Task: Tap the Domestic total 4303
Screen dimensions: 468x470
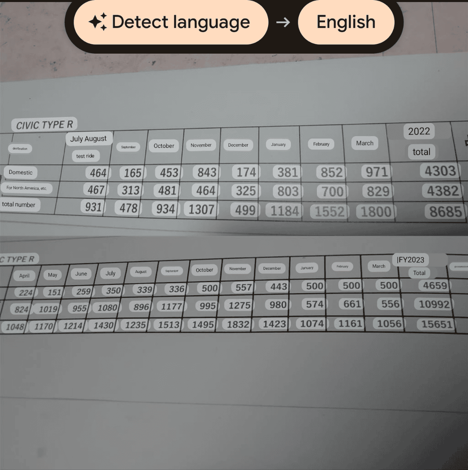Action: [440, 171]
